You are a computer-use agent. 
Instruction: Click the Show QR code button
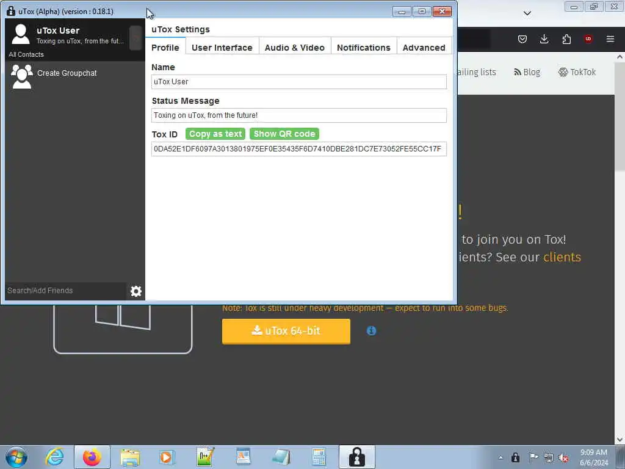coord(284,134)
